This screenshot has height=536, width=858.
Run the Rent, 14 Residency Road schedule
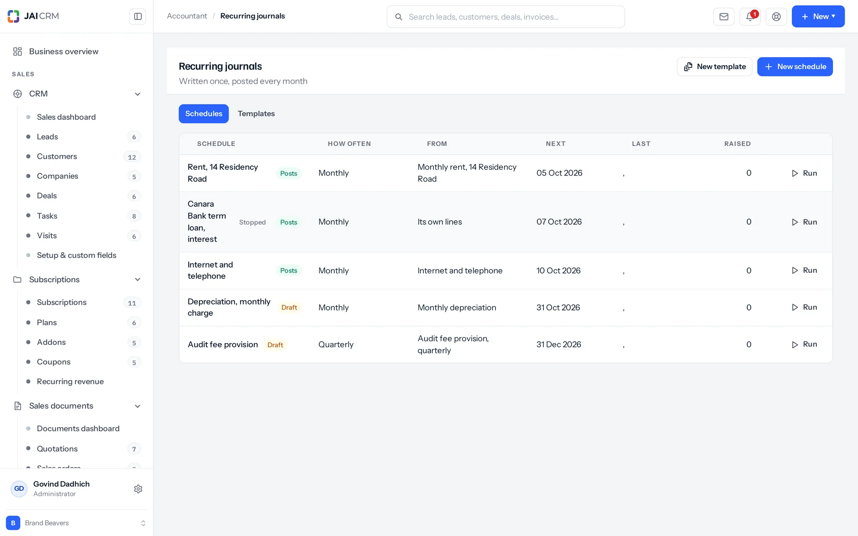pos(804,173)
